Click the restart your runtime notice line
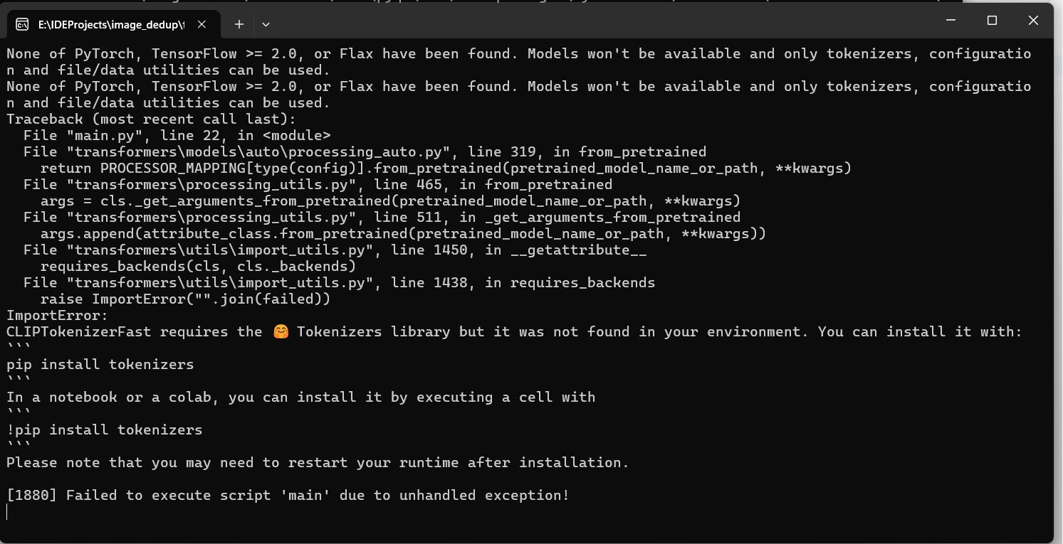Screen dimensions: 1063x544 click(316, 462)
